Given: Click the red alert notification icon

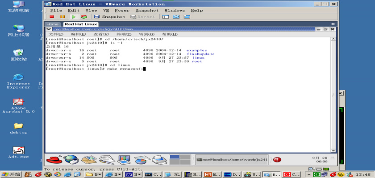Looking at the screenshot, I should tap(277, 159).
